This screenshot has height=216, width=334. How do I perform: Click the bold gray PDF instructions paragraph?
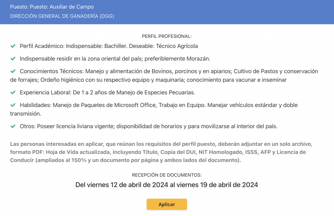point(161,152)
